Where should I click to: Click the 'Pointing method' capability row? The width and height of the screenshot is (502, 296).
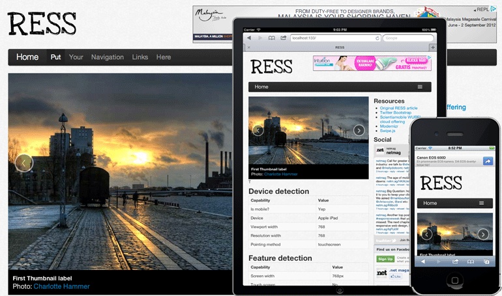(308, 245)
